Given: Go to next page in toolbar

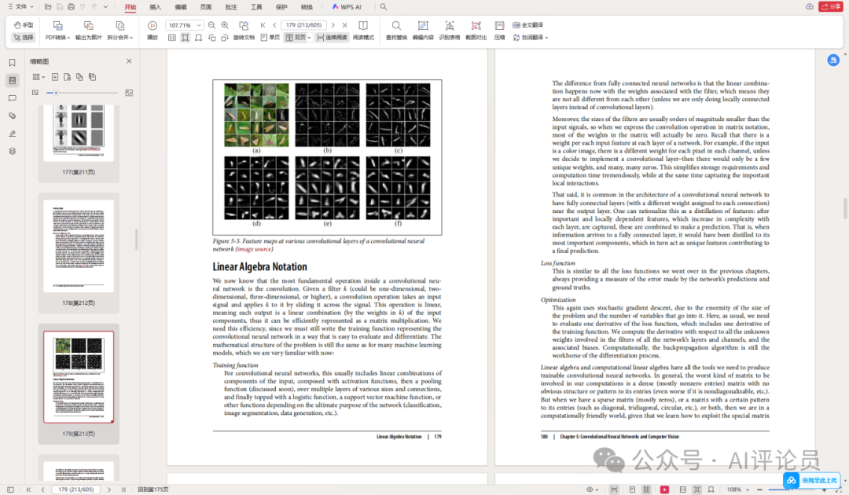Looking at the screenshot, I should tap(333, 25).
